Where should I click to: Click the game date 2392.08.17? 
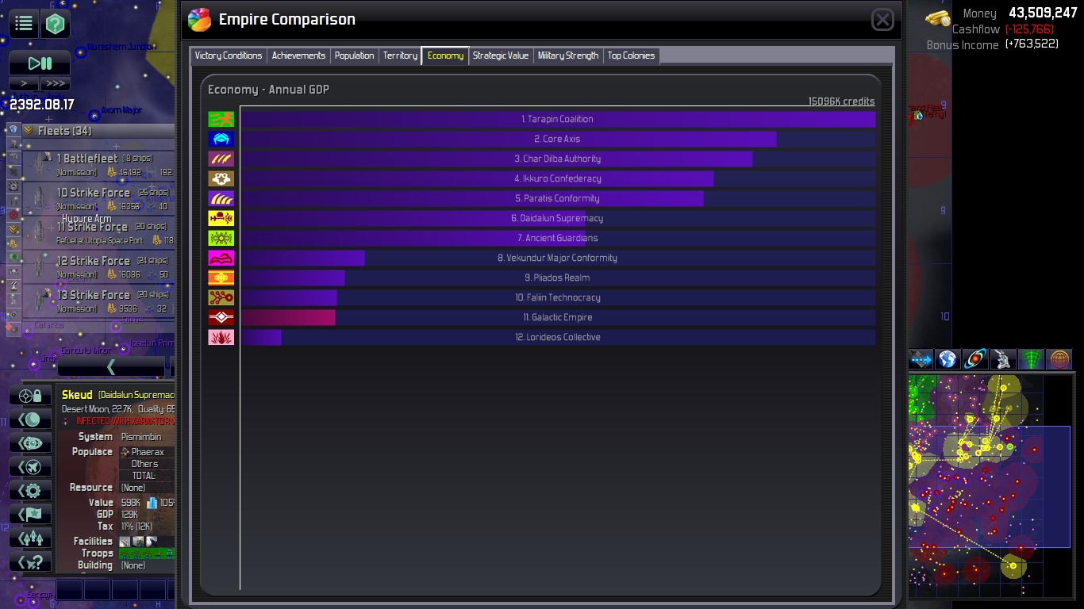coord(42,104)
